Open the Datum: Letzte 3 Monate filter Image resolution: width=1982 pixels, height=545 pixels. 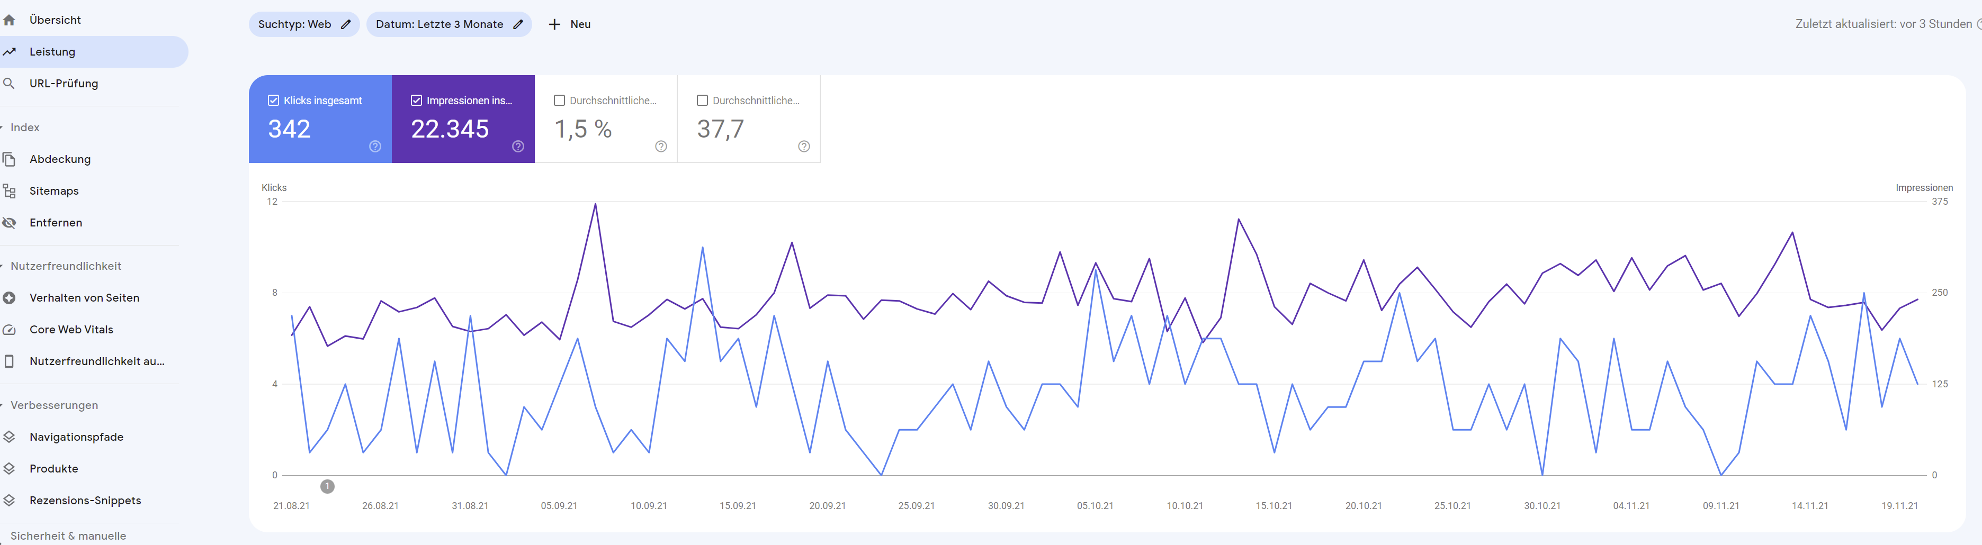pos(450,24)
